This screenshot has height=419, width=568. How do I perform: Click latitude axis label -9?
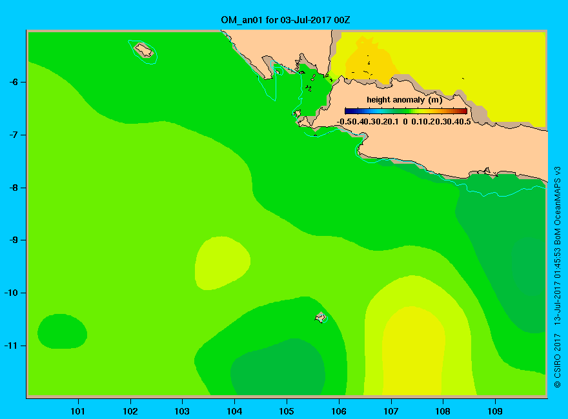coord(14,240)
